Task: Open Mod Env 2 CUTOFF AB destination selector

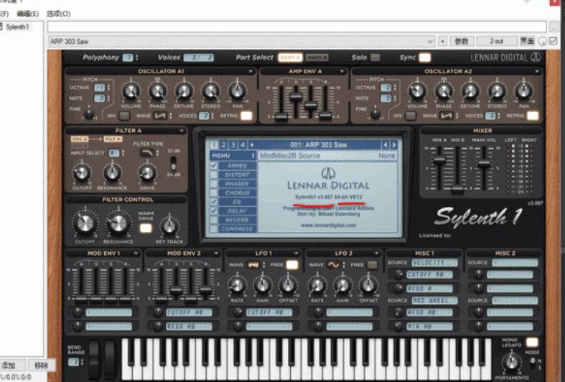Action: click(x=189, y=312)
